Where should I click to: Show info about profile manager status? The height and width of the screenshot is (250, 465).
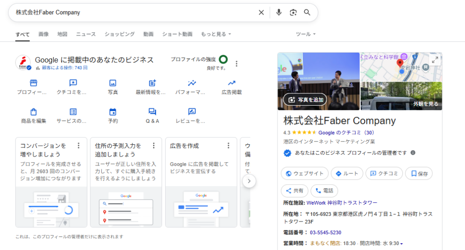pos(413,152)
